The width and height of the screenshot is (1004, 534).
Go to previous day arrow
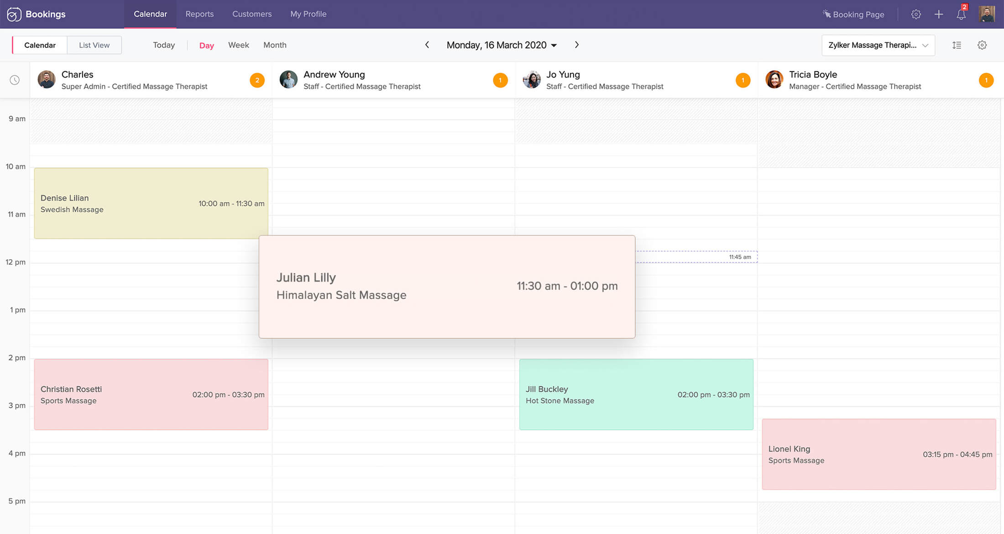coord(427,45)
